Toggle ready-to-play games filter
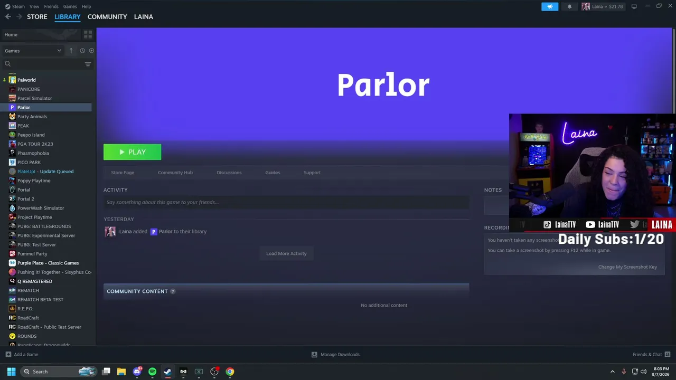The width and height of the screenshot is (676, 380). pos(91,51)
